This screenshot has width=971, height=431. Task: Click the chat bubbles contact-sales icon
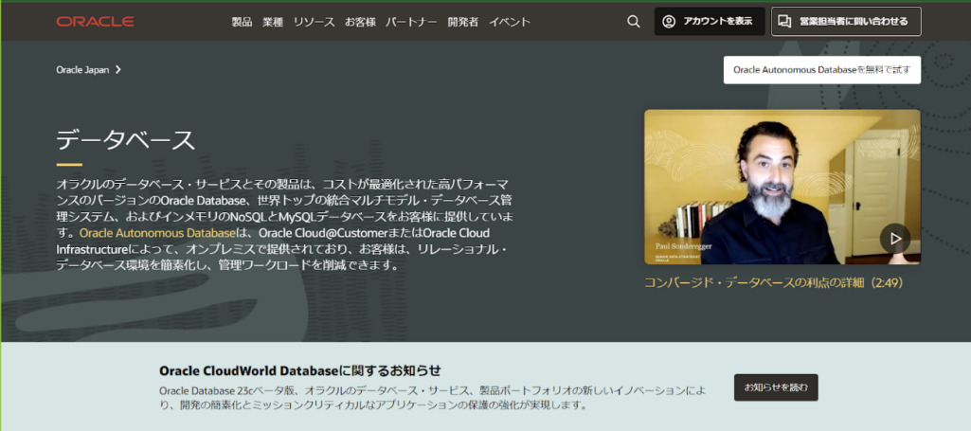(784, 22)
